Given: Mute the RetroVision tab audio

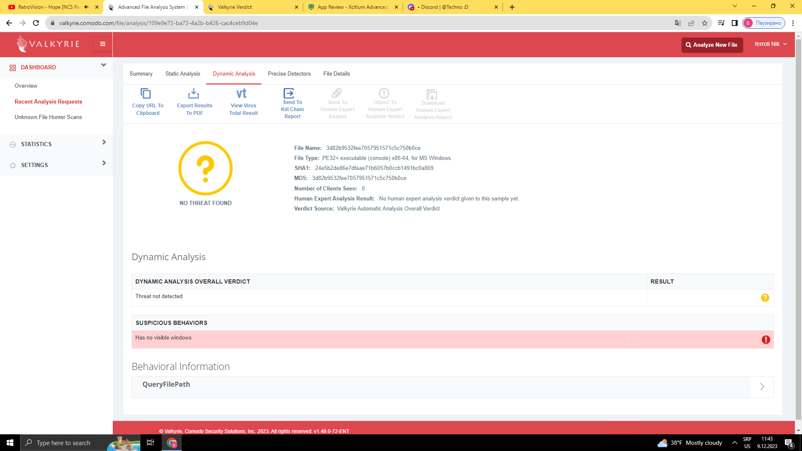Looking at the screenshot, I should [x=86, y=7].
